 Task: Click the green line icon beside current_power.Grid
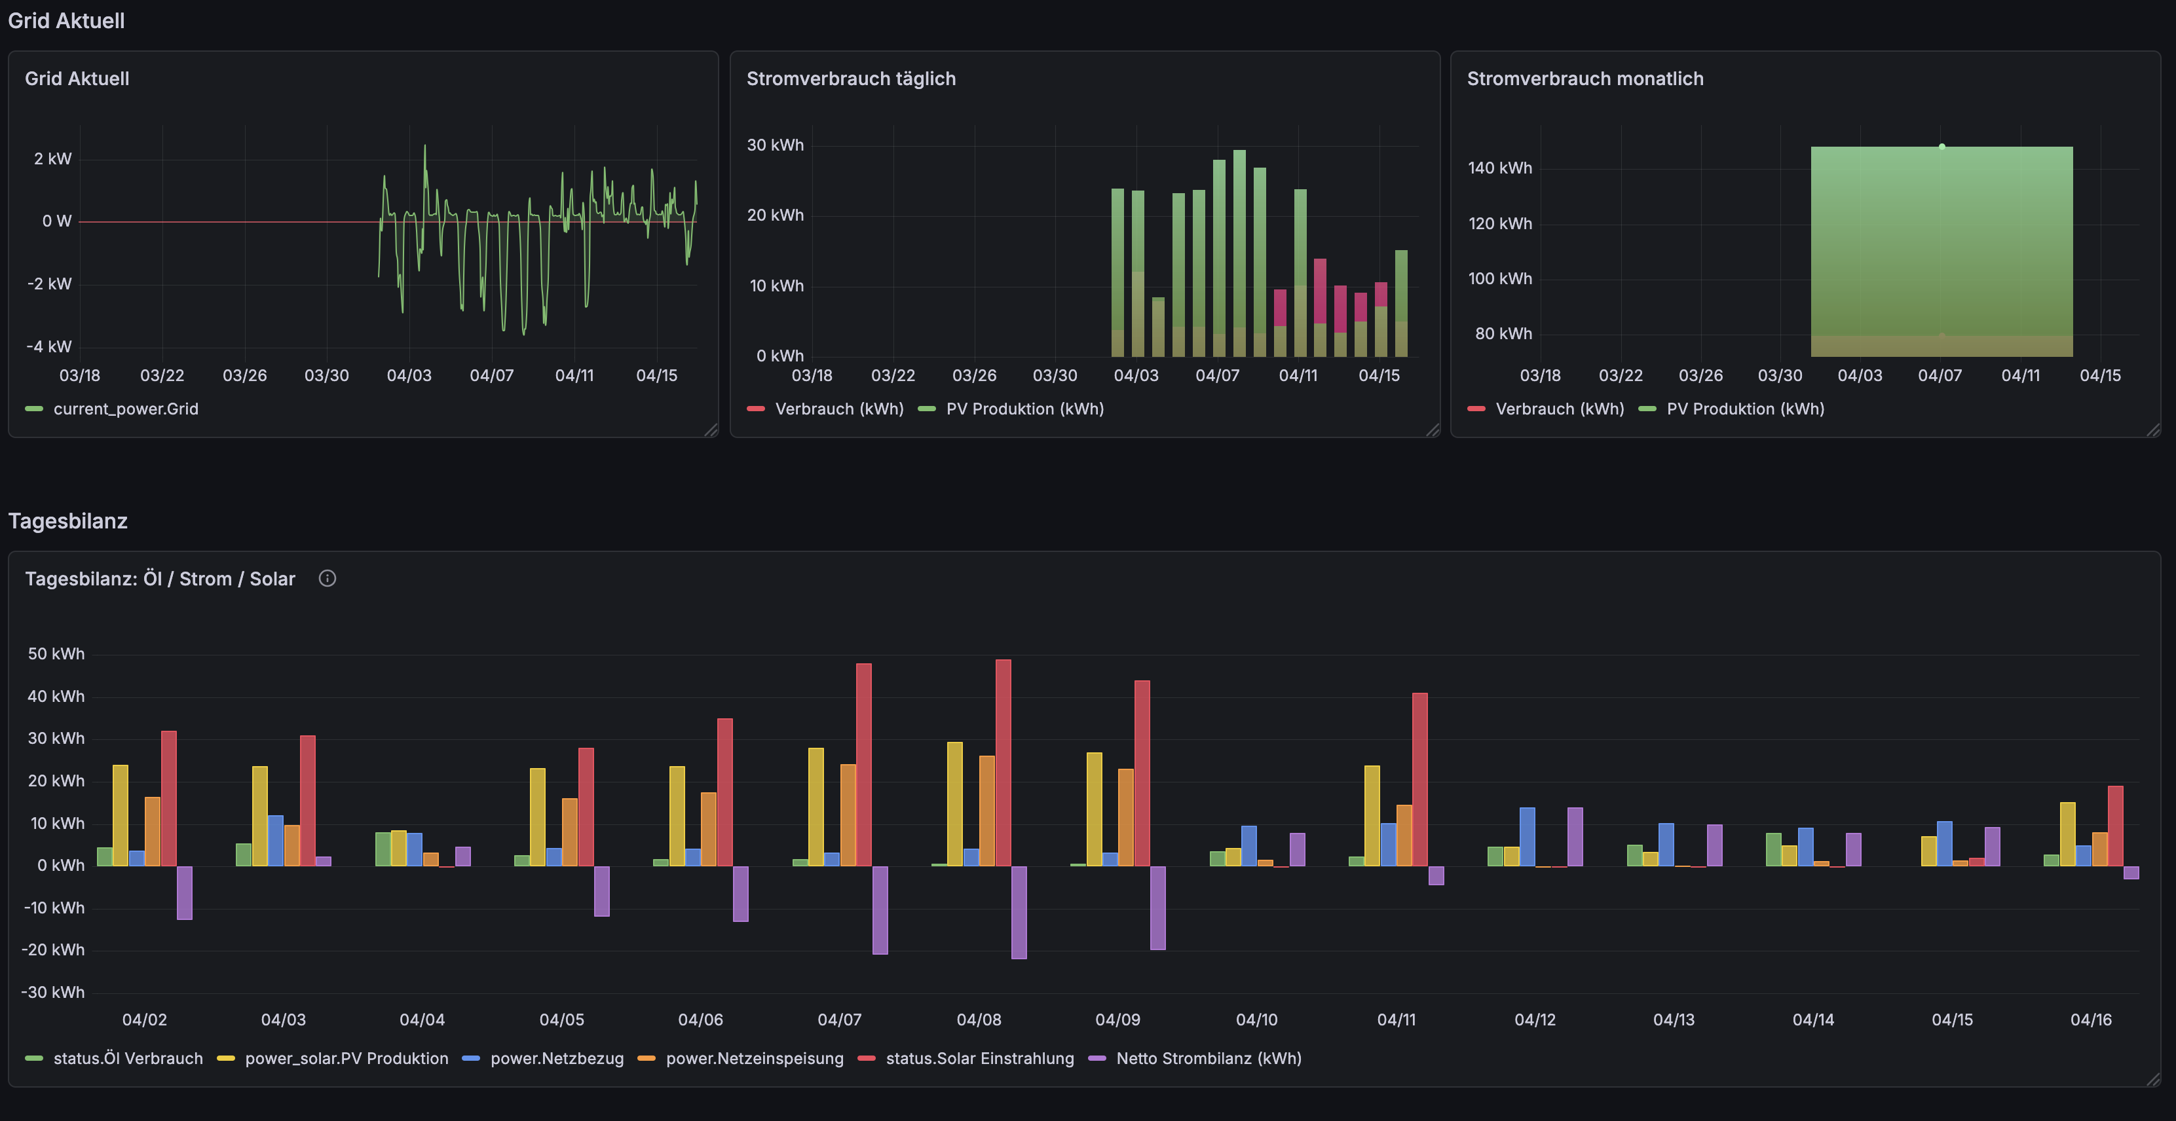pyautogui.click(x=34, y=409)
